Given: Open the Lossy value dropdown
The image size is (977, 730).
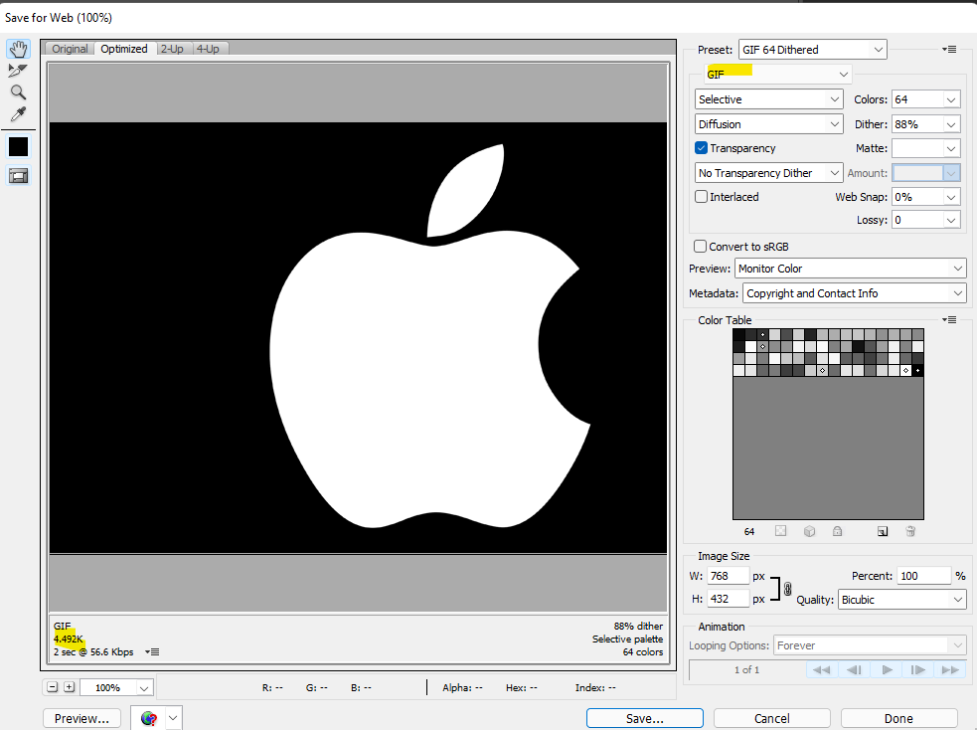Looking at the screenshot, I should pos(951,220).
